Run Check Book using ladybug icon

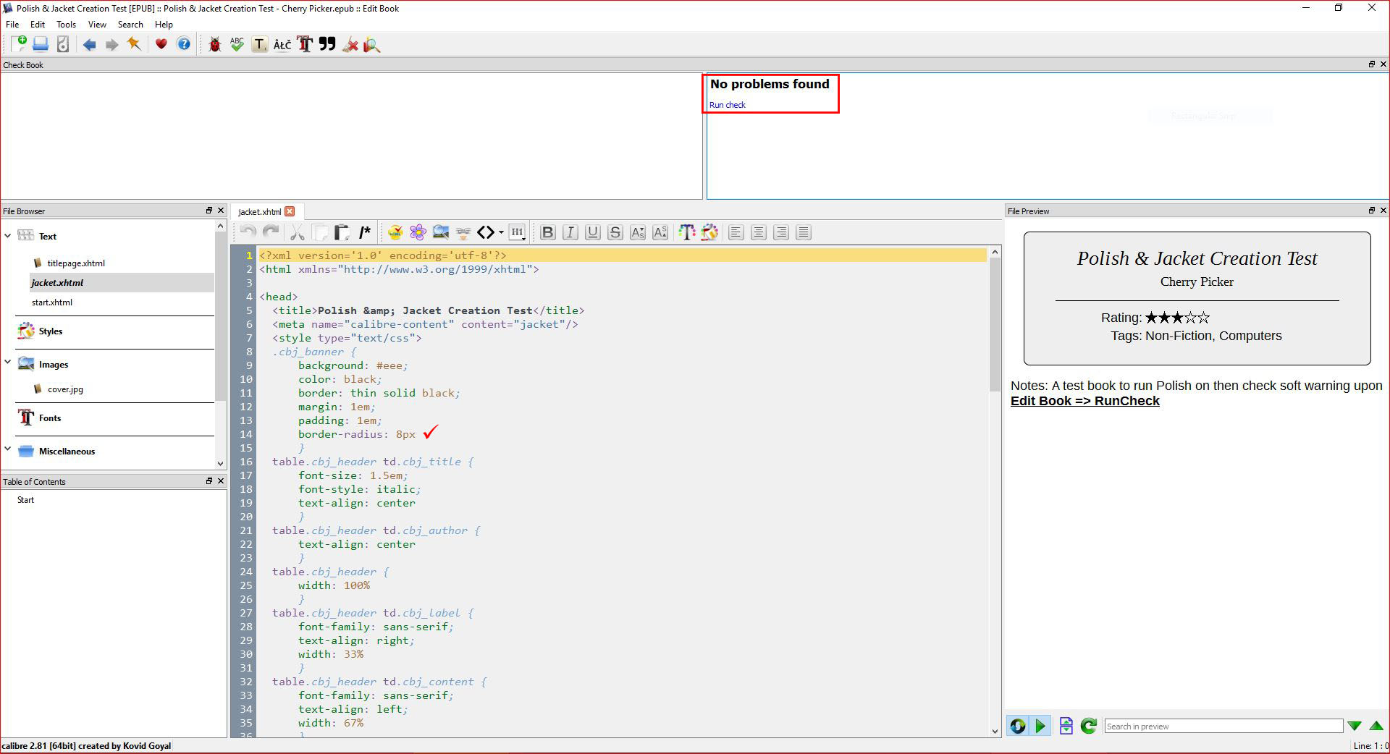[x=214, y=45]
